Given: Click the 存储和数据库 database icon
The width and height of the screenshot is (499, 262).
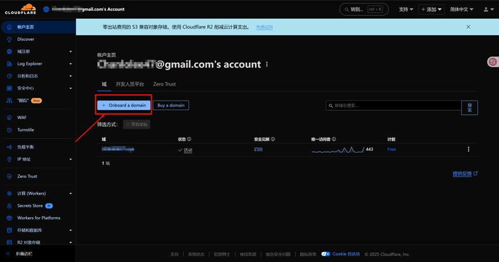Looking at the screenshot, I should 9,230.
